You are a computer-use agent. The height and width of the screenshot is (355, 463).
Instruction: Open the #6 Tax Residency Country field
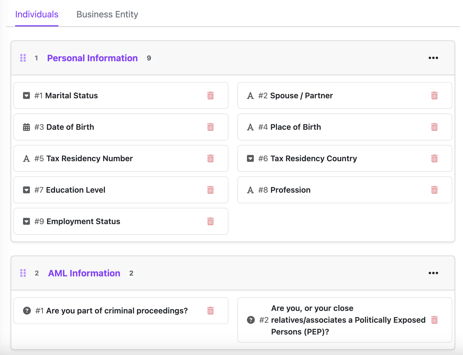[x=345, y=158]
